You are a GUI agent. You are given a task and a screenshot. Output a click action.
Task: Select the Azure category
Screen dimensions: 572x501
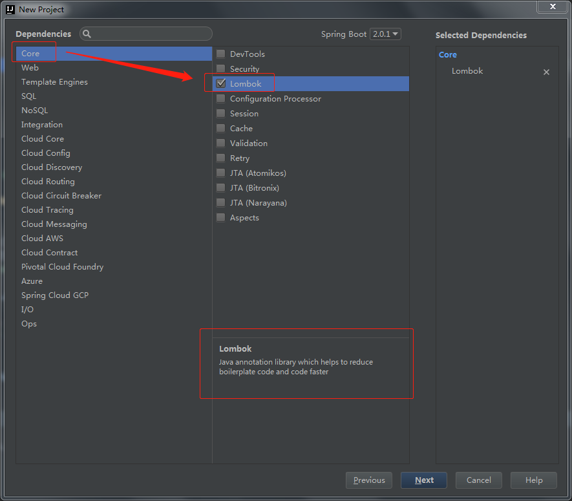point(114,281)
